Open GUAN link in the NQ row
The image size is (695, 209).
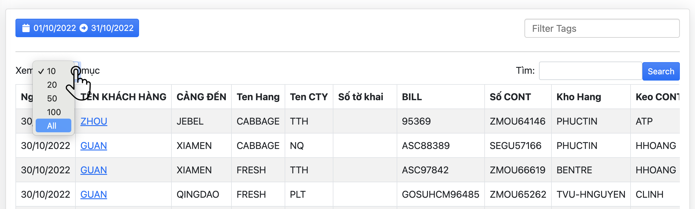tap(94, 146)
